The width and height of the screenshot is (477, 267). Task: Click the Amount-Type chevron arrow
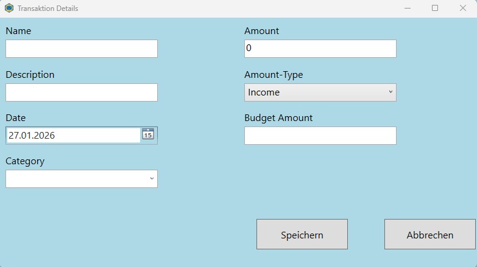point(390,92)
